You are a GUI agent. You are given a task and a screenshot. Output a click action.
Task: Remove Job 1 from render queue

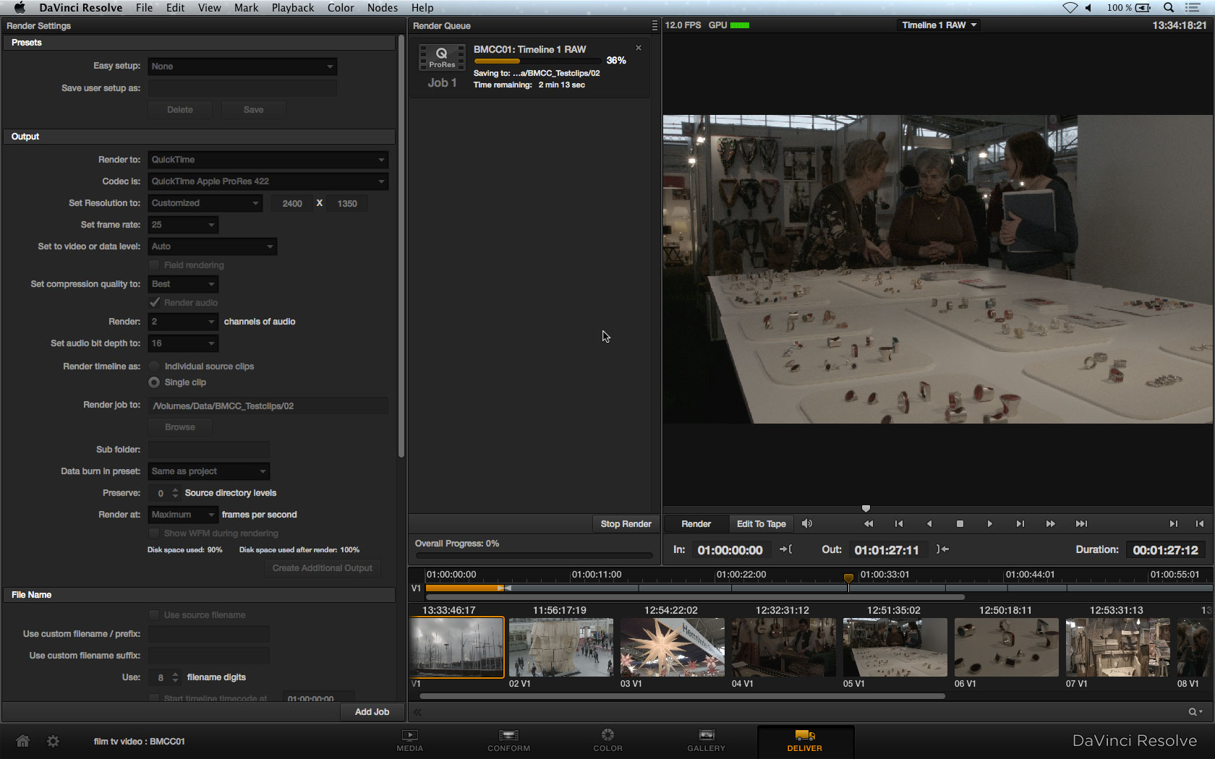(639, 48)
